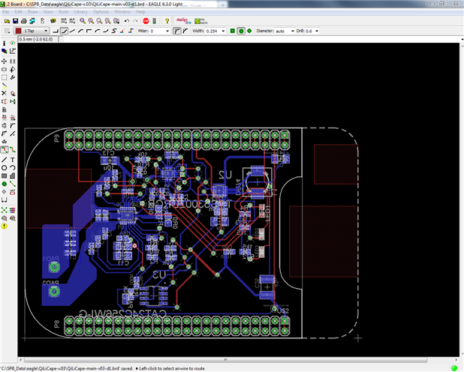Toggle the round via shape option

click(x=242, y=31)
